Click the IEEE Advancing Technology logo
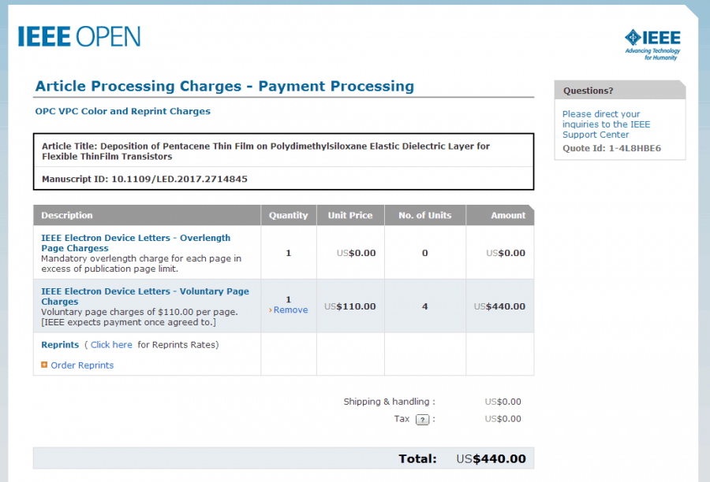Screen dimensions: 710x482 point(652,45)
